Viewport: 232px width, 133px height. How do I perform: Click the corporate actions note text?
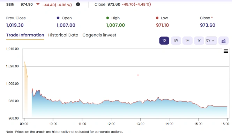[64, 132]
